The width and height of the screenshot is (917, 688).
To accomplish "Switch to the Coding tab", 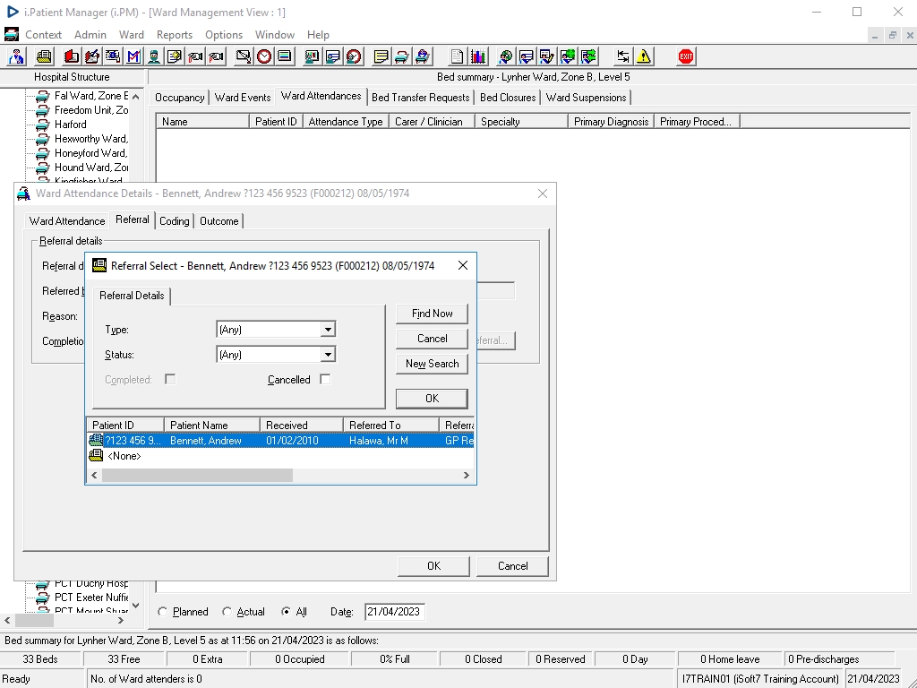I will click(x=175, y=221).
